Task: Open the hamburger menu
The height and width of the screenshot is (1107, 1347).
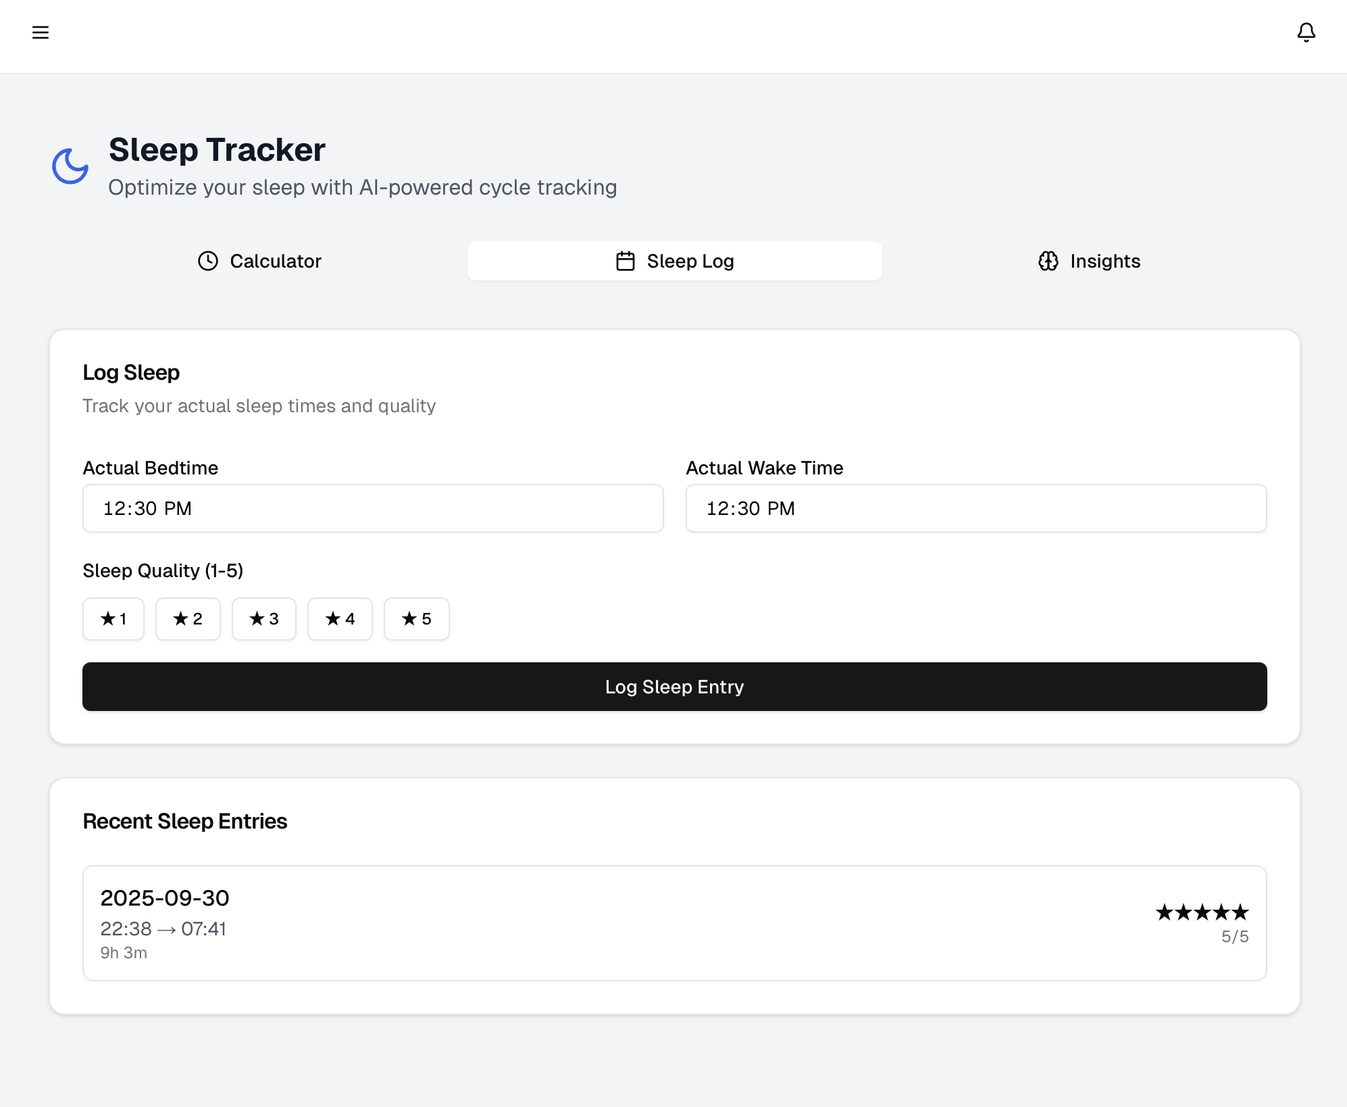Action: (41, 32)
